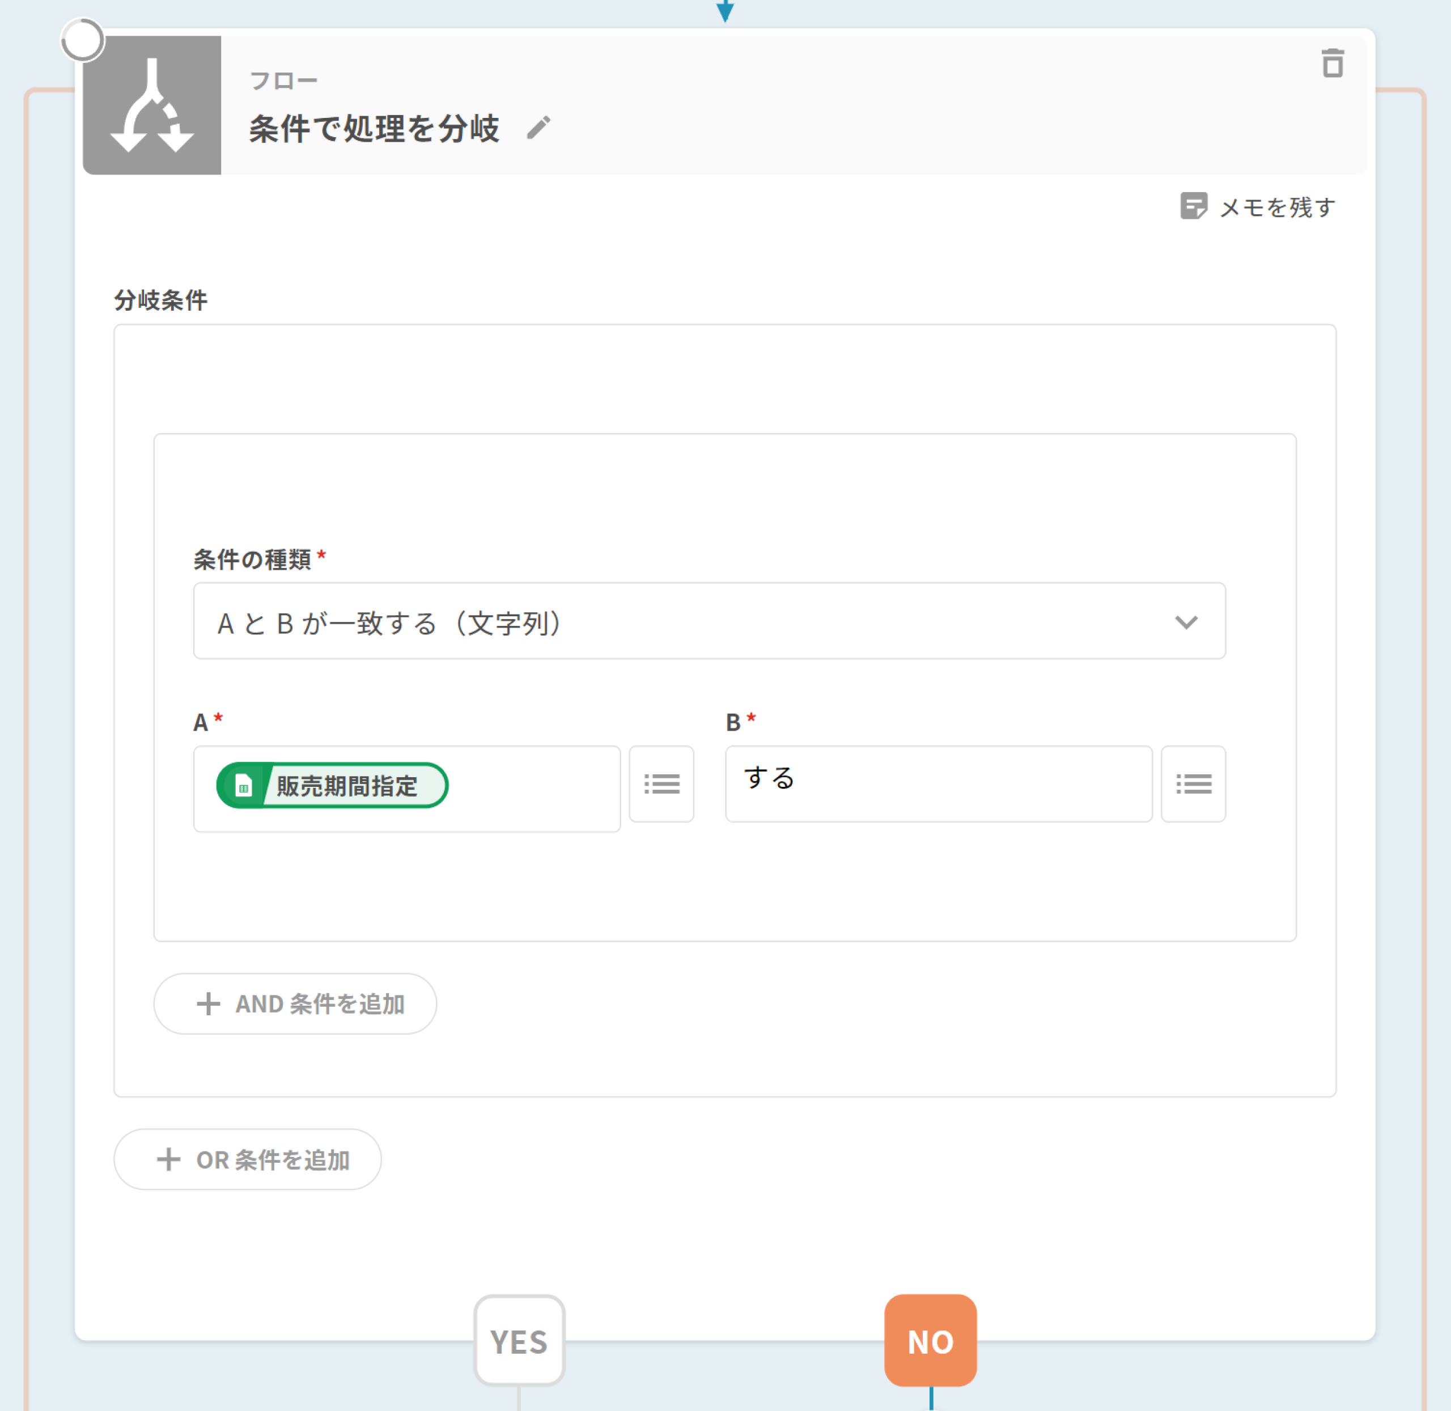Click the 販売期間指定 variable chip
Screen dimensions: 1451x1411
pos(346,786)
